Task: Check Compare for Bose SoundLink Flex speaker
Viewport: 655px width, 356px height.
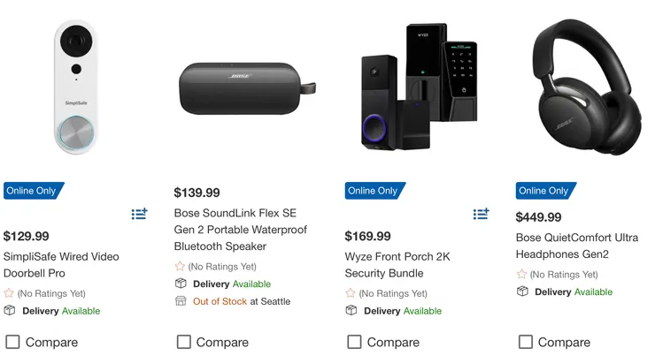Action: point(183,342)
